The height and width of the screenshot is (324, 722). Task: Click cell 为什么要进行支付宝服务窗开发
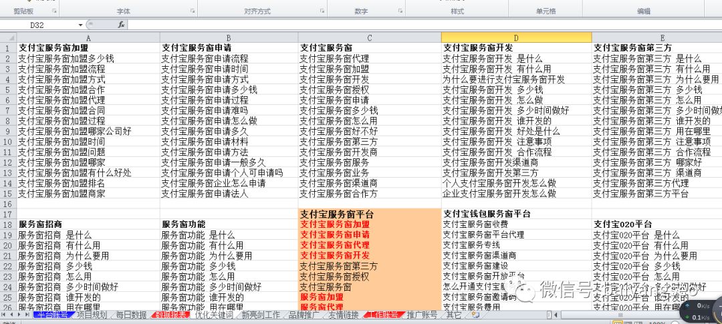(x=516, y=79)
